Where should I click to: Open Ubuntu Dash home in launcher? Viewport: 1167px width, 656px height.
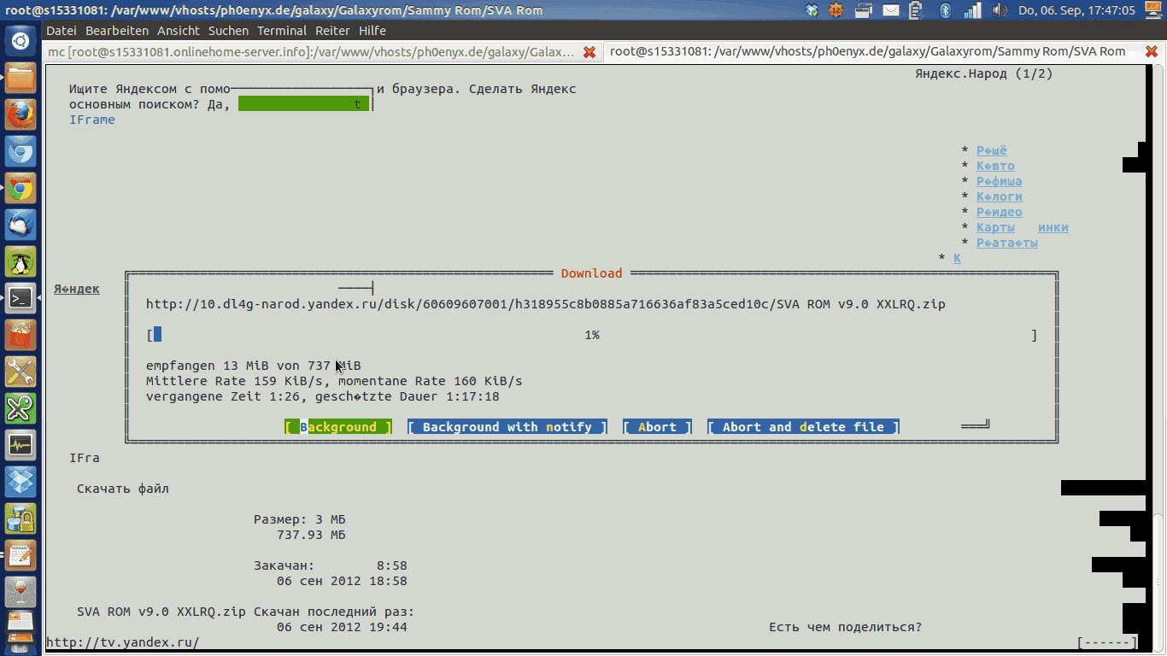[x=21, y=41]
